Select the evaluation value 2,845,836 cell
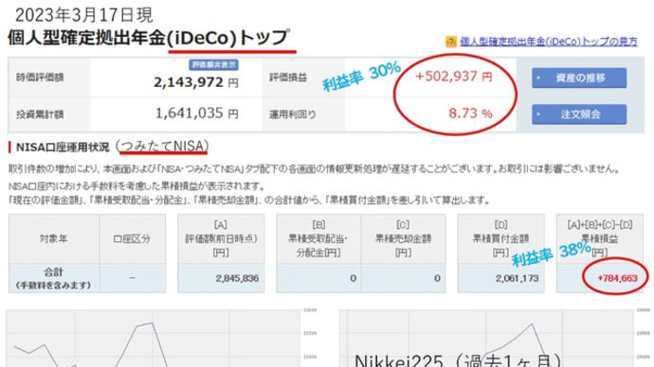This screenshot has height=367, width=654. point(221,278)
